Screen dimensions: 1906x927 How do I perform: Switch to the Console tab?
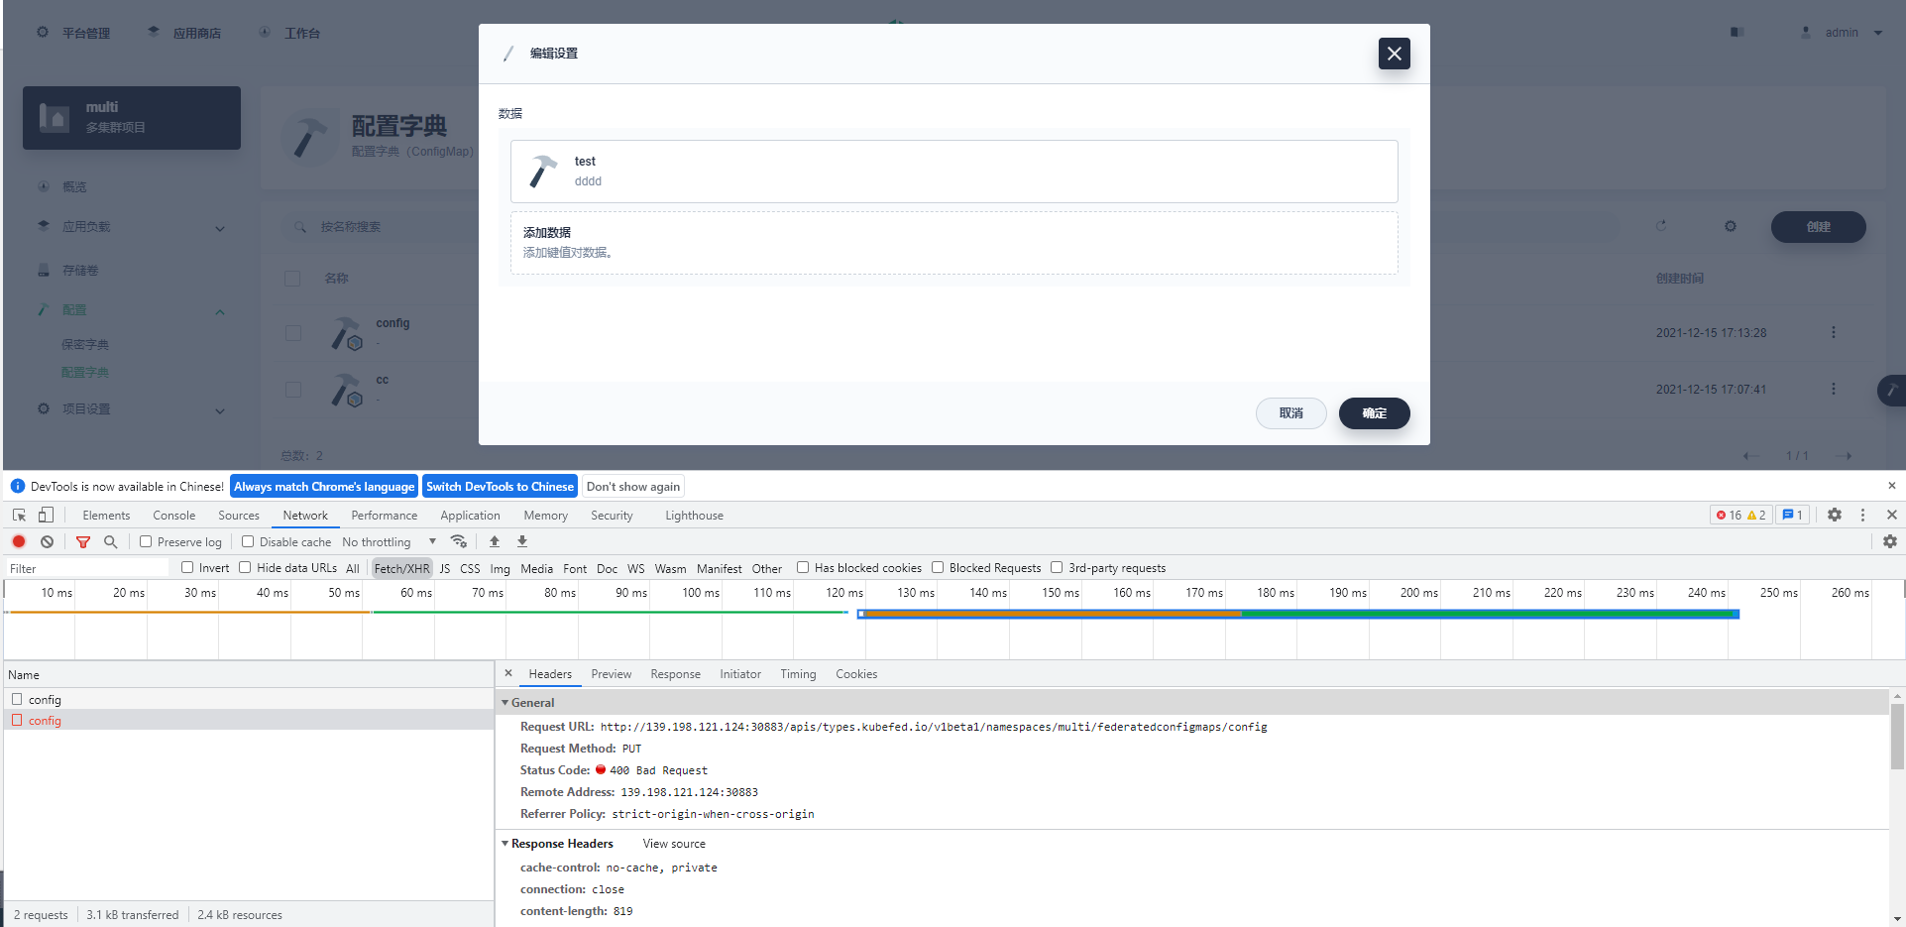pos(174,515)
